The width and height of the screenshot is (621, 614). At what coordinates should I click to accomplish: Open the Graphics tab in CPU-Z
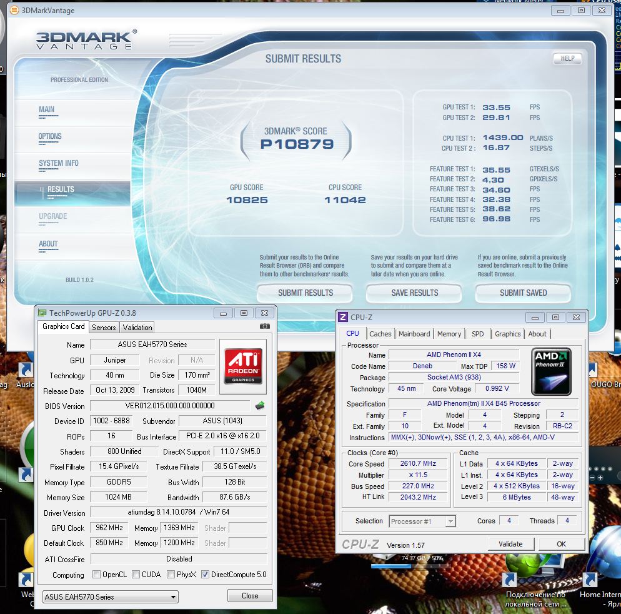507,334
